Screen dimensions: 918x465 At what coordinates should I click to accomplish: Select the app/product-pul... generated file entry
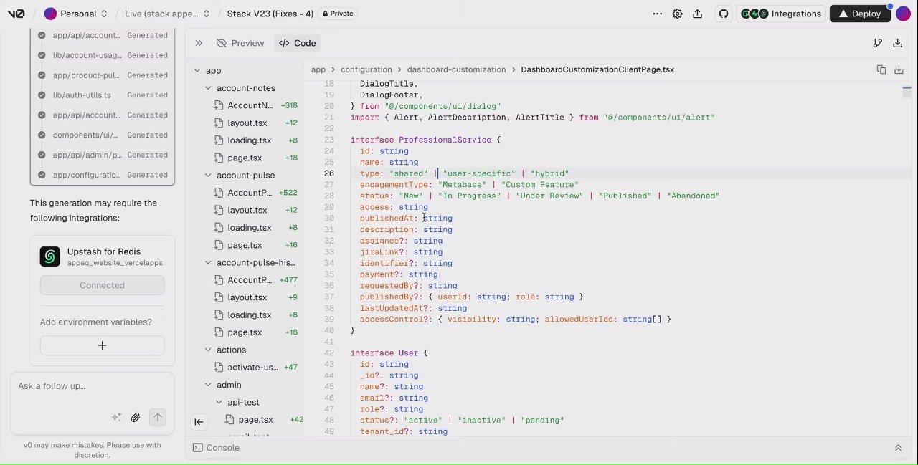[x=103, y=75]
